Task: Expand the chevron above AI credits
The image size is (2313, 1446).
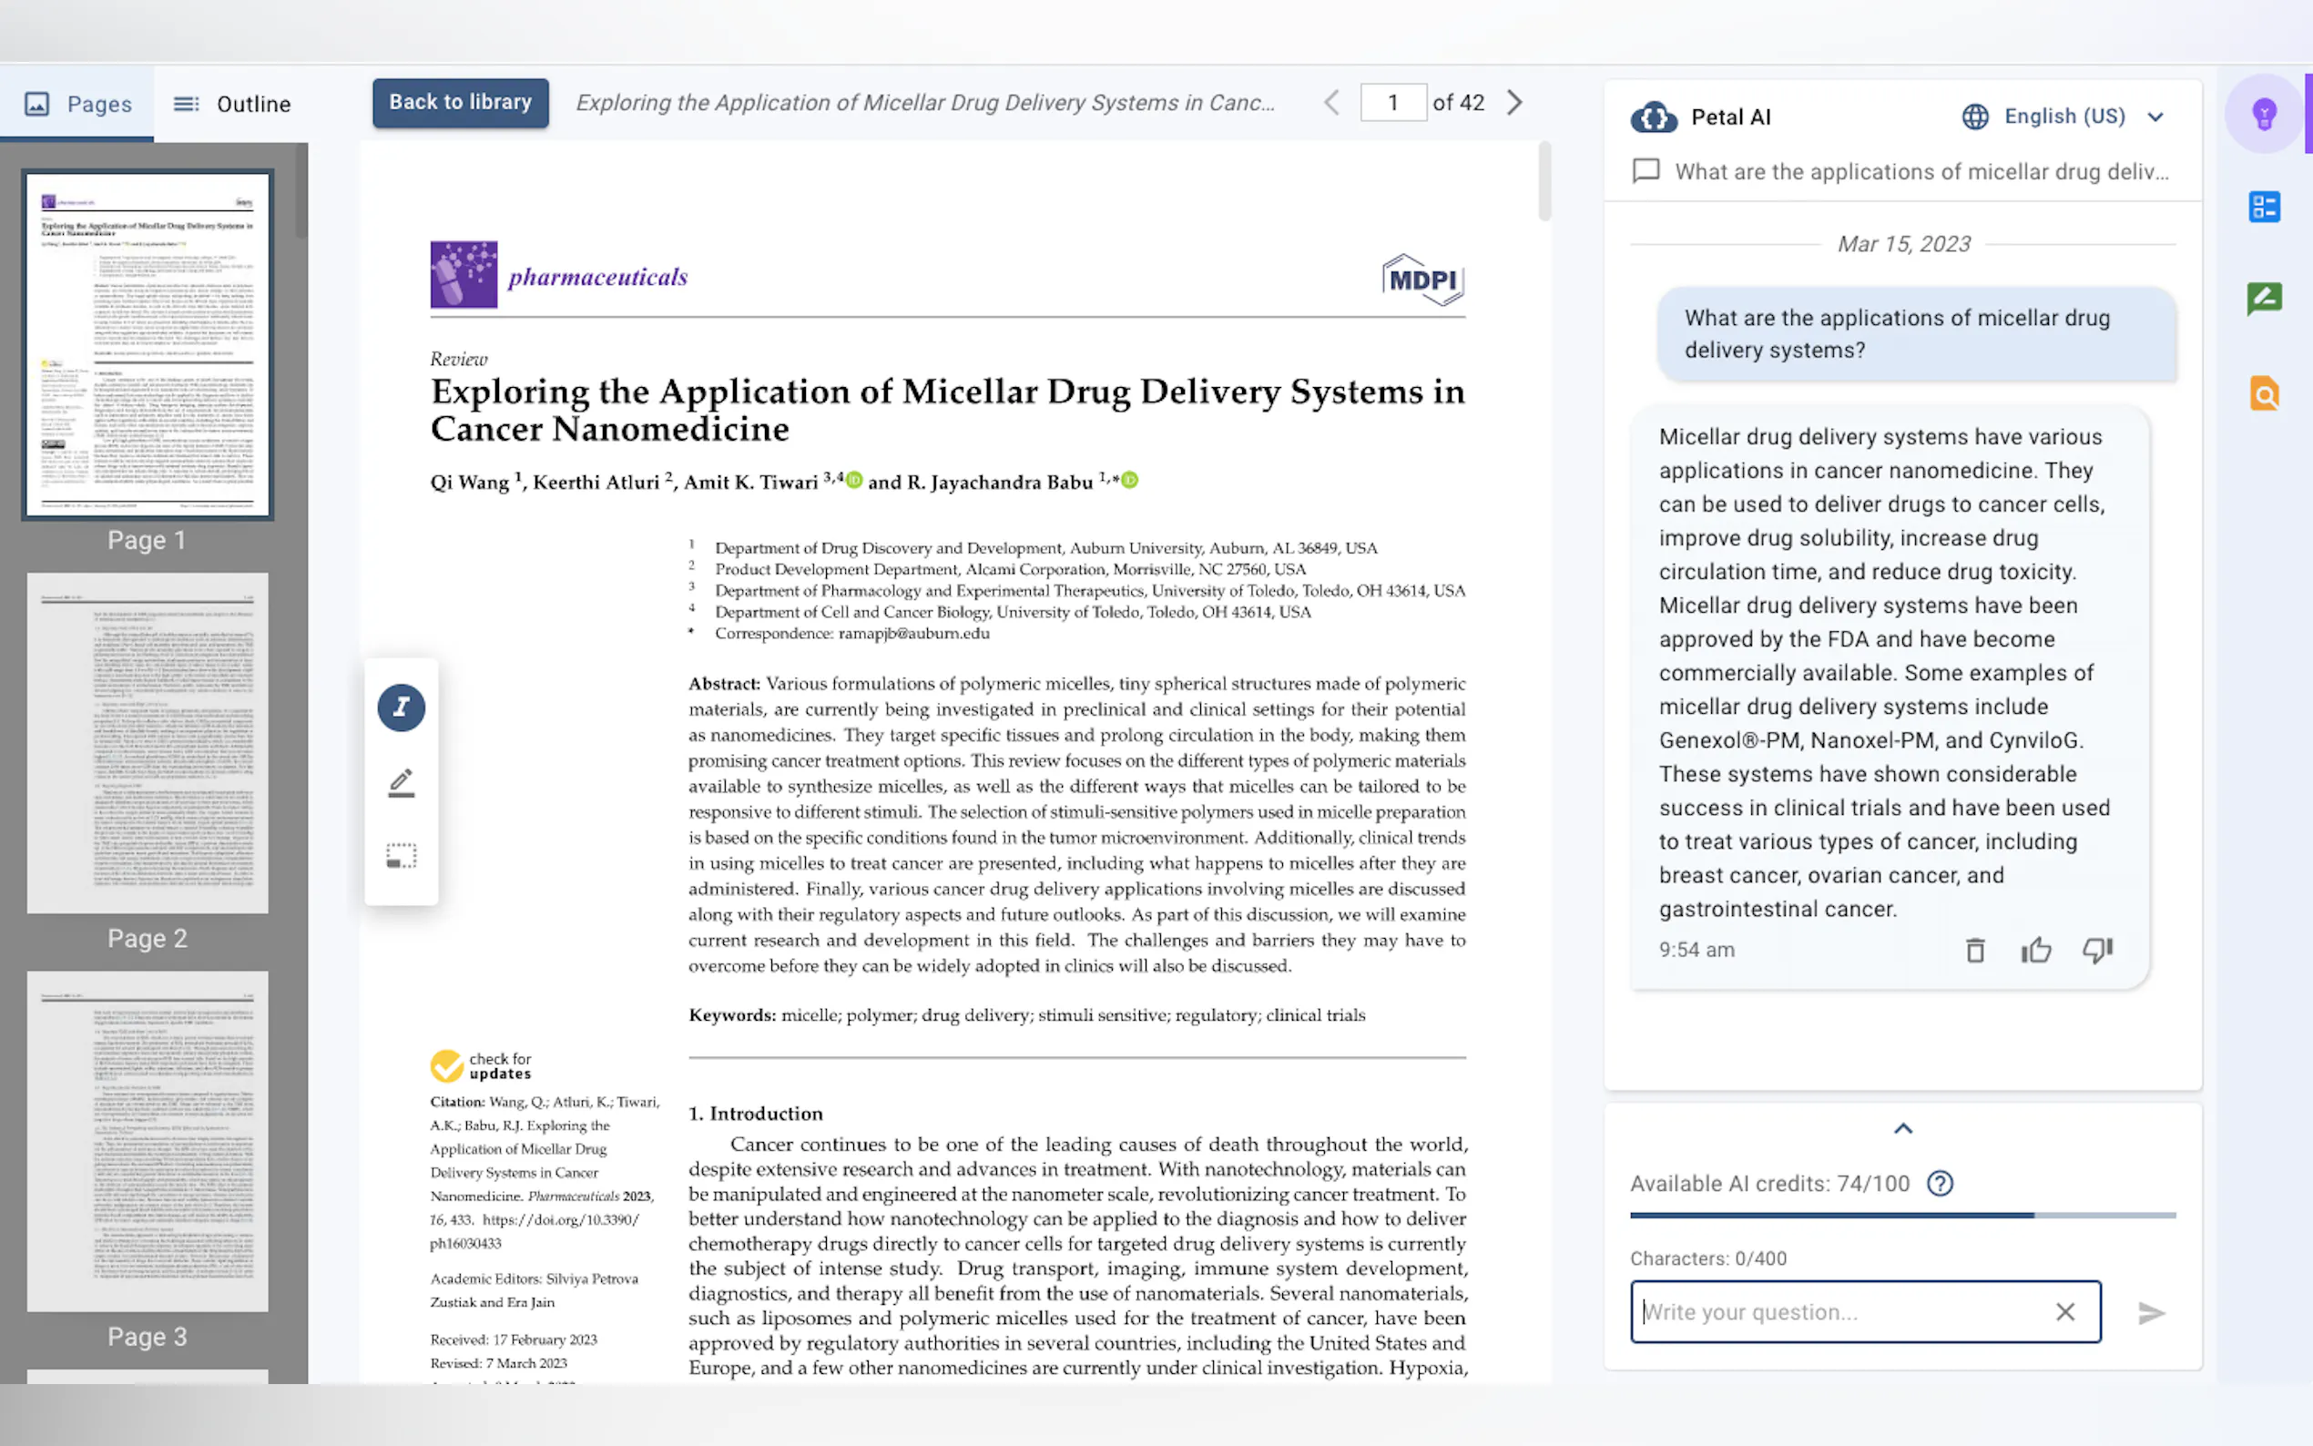Action: [x=1903, y=1128]
